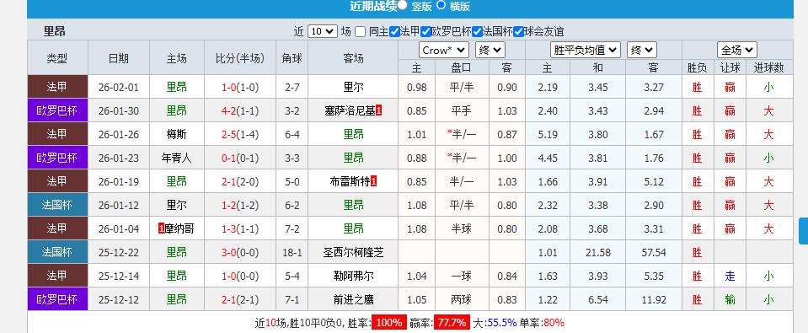The image size is (808, 333).
Task: Click the 让球 column header
Action: coord(730,67)
